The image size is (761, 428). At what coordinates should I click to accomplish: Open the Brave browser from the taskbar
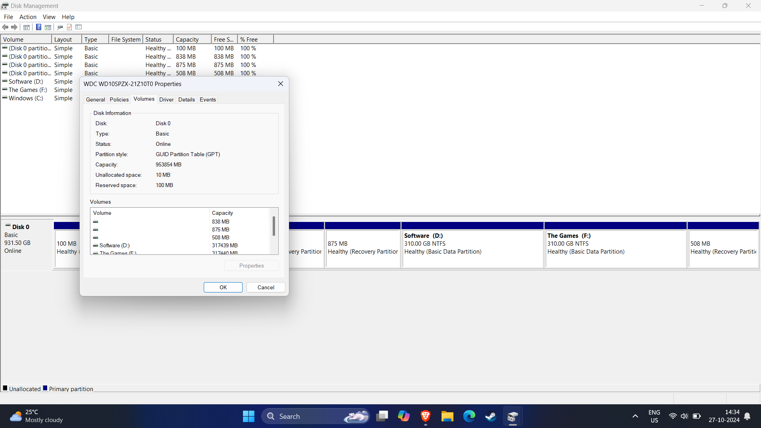[425, 416]
